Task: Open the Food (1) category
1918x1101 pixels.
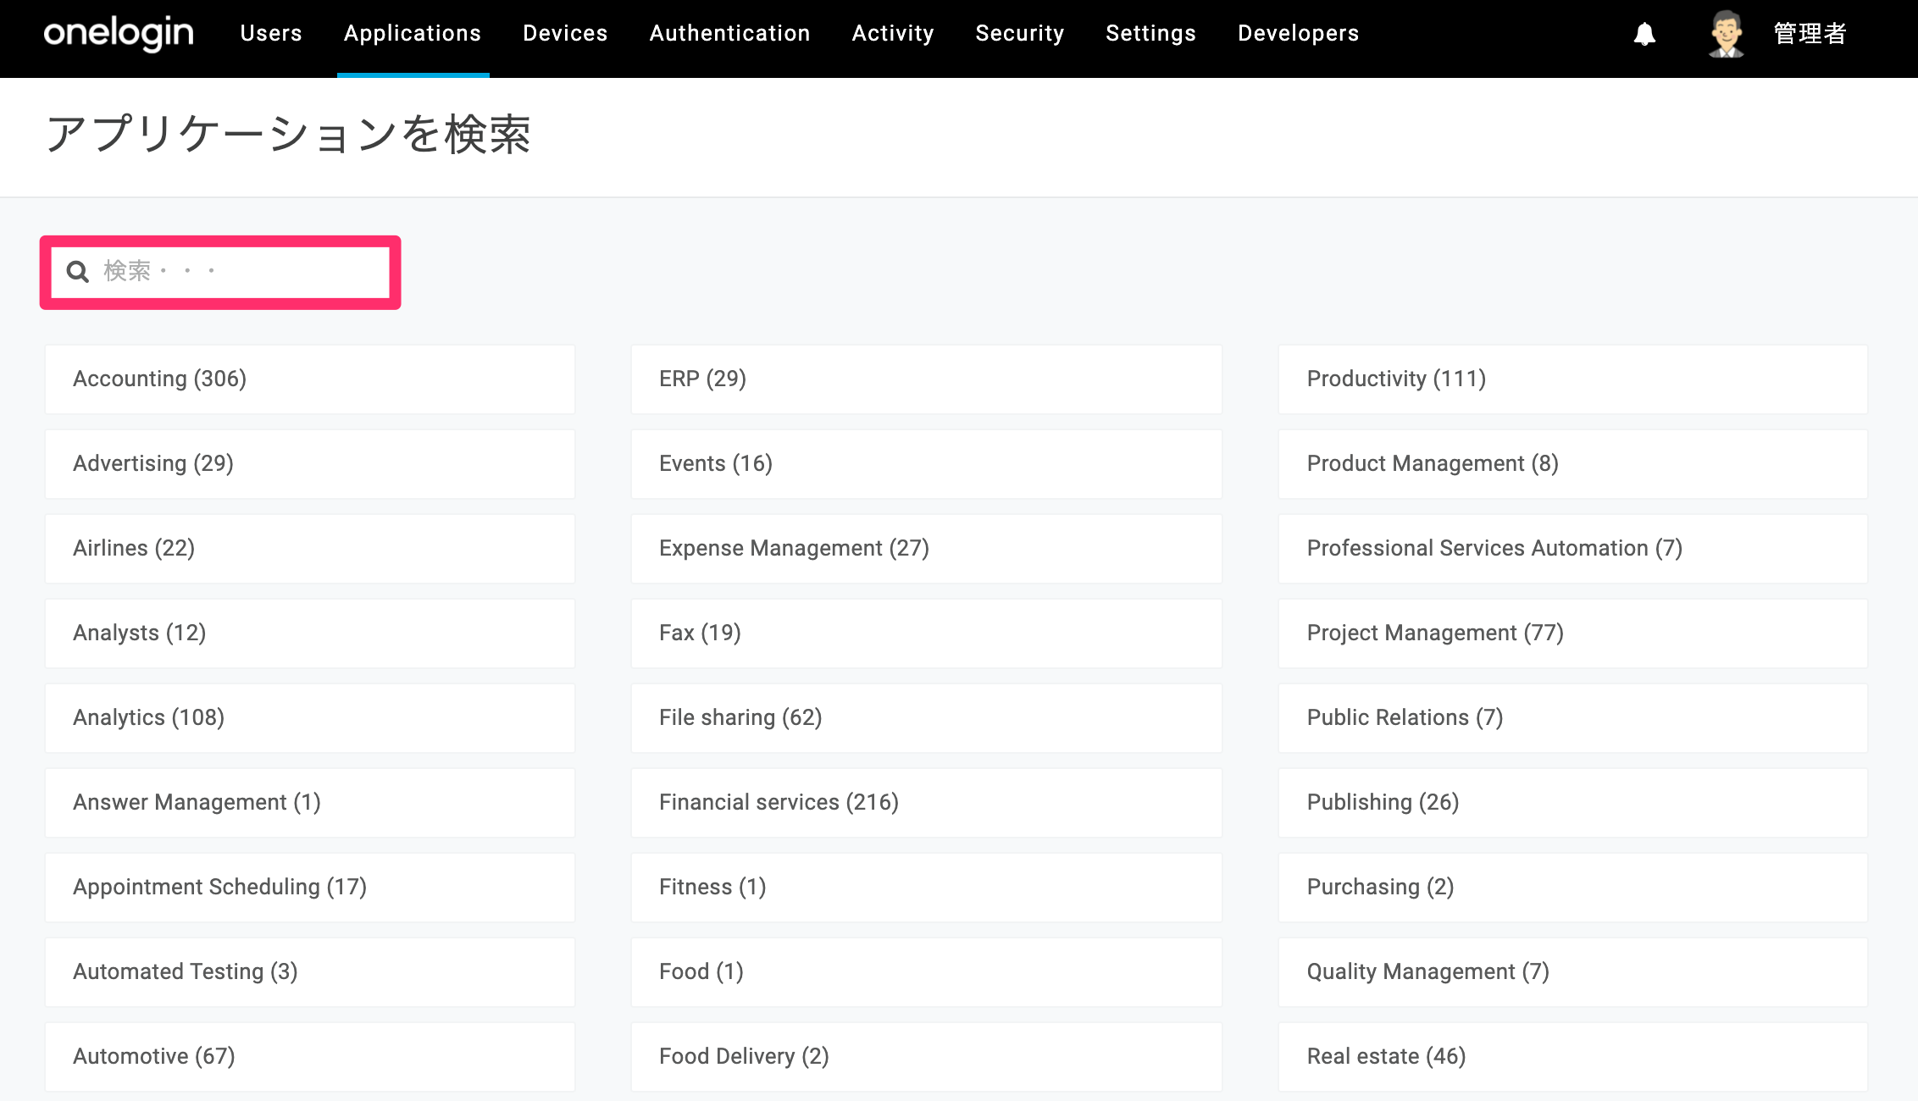Action: (x=927, y=971)
